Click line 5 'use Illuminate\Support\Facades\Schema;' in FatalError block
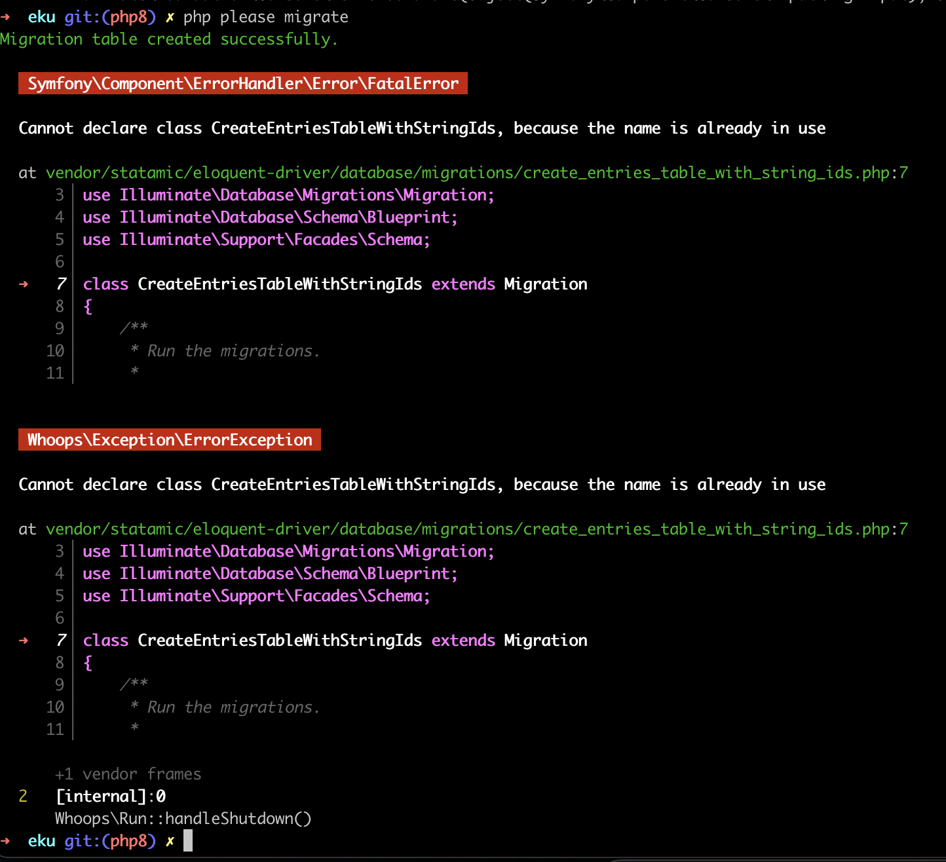Image resolution: width=946 pixels, height=862 pixels. tap(256, 240)
